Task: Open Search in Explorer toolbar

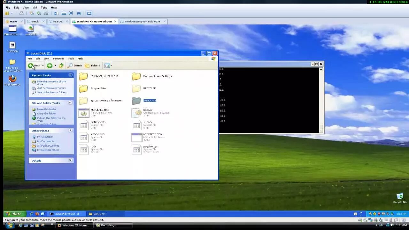Action: point(75,65)
